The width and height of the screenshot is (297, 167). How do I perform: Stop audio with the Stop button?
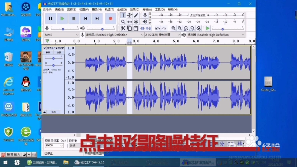coord(74,18)
